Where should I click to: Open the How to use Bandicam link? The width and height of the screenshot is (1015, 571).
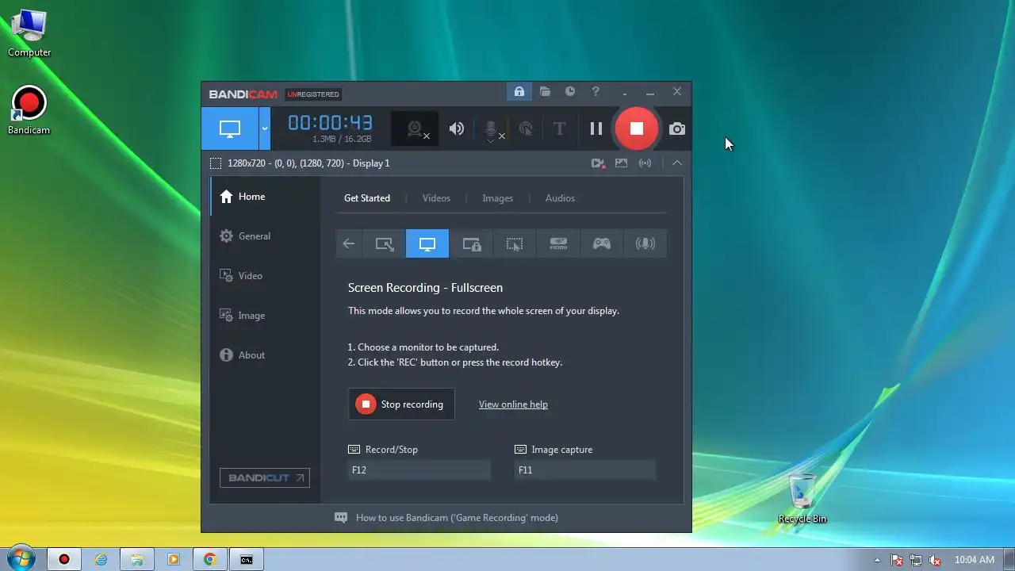point(457,518)
